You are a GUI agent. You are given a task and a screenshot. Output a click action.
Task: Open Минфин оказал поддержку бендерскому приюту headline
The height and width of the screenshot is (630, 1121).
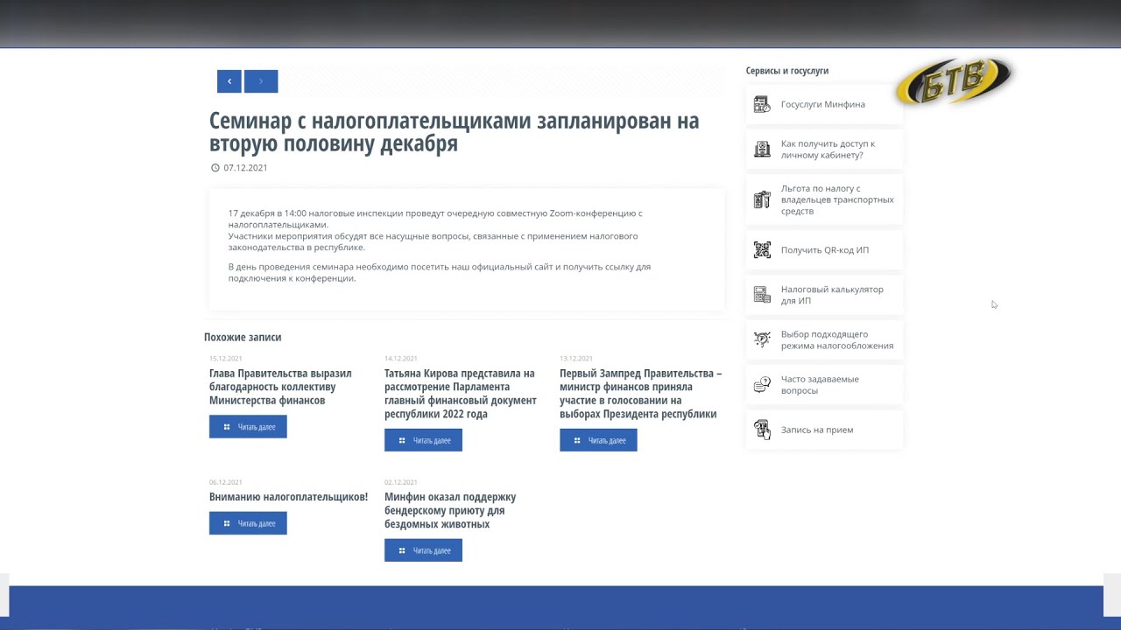tap(450, 510)
